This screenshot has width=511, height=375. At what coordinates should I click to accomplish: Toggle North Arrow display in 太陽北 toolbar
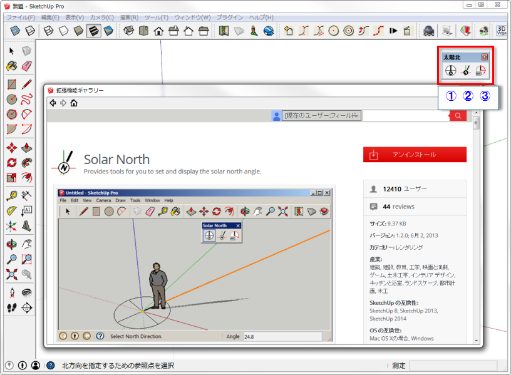pyautogui.click(x=450, y=71)
